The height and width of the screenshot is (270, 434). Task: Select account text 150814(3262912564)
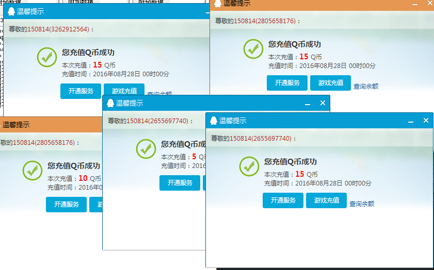coord(58,29)
